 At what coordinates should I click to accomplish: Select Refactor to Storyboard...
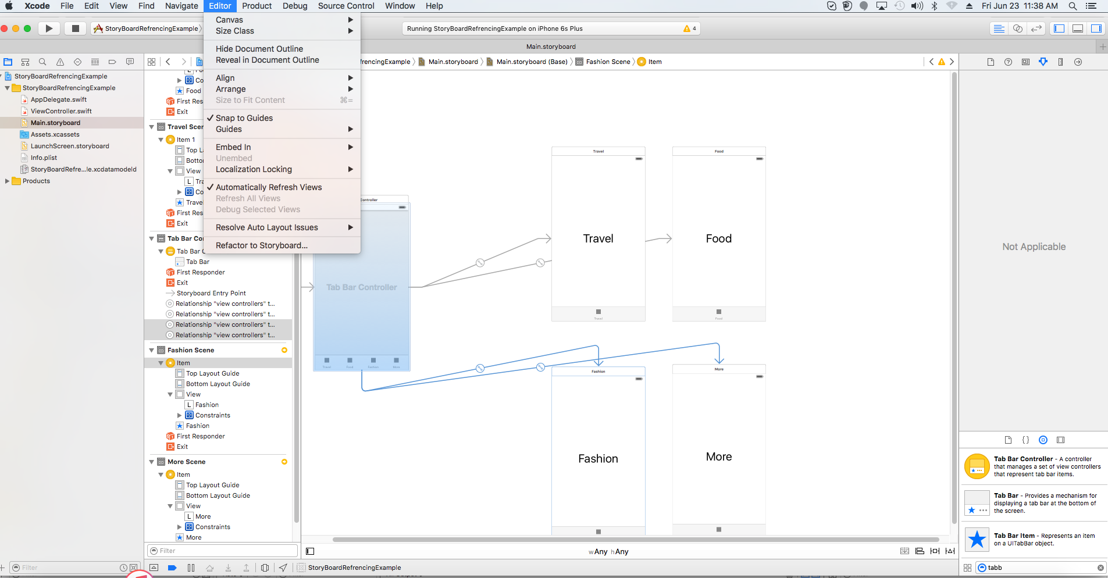(x=261, y=245)
